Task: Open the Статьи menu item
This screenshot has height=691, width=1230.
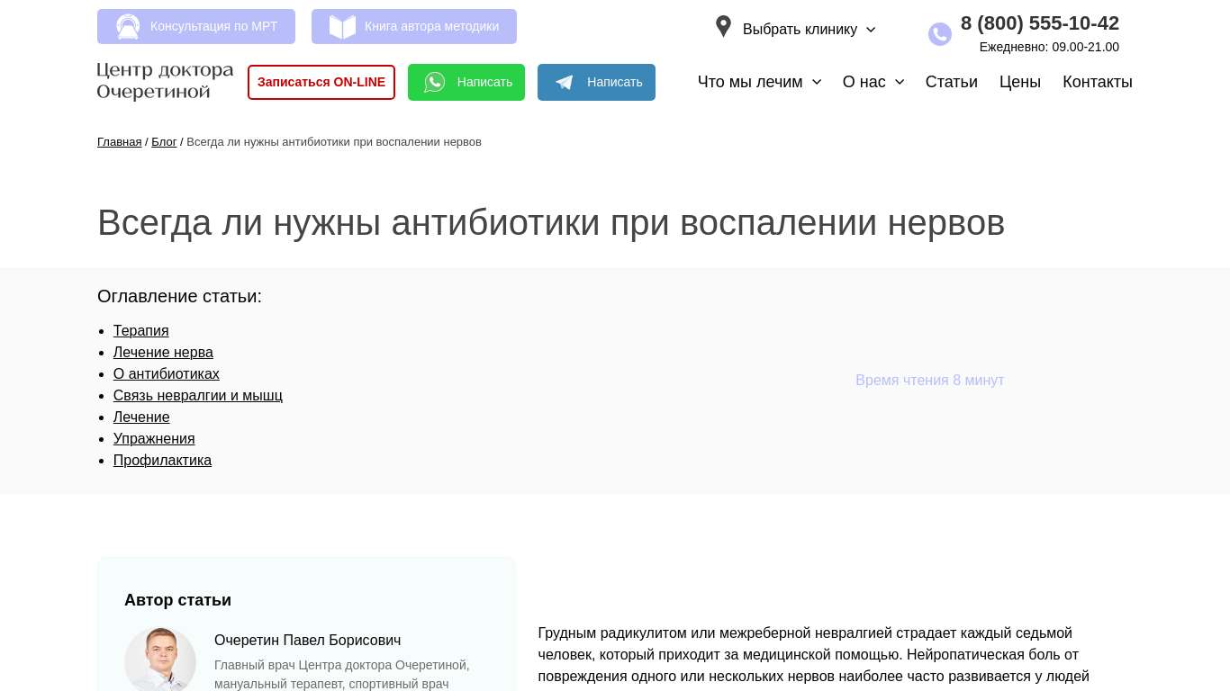Action: pyautogui.click(x=951, y=82)
